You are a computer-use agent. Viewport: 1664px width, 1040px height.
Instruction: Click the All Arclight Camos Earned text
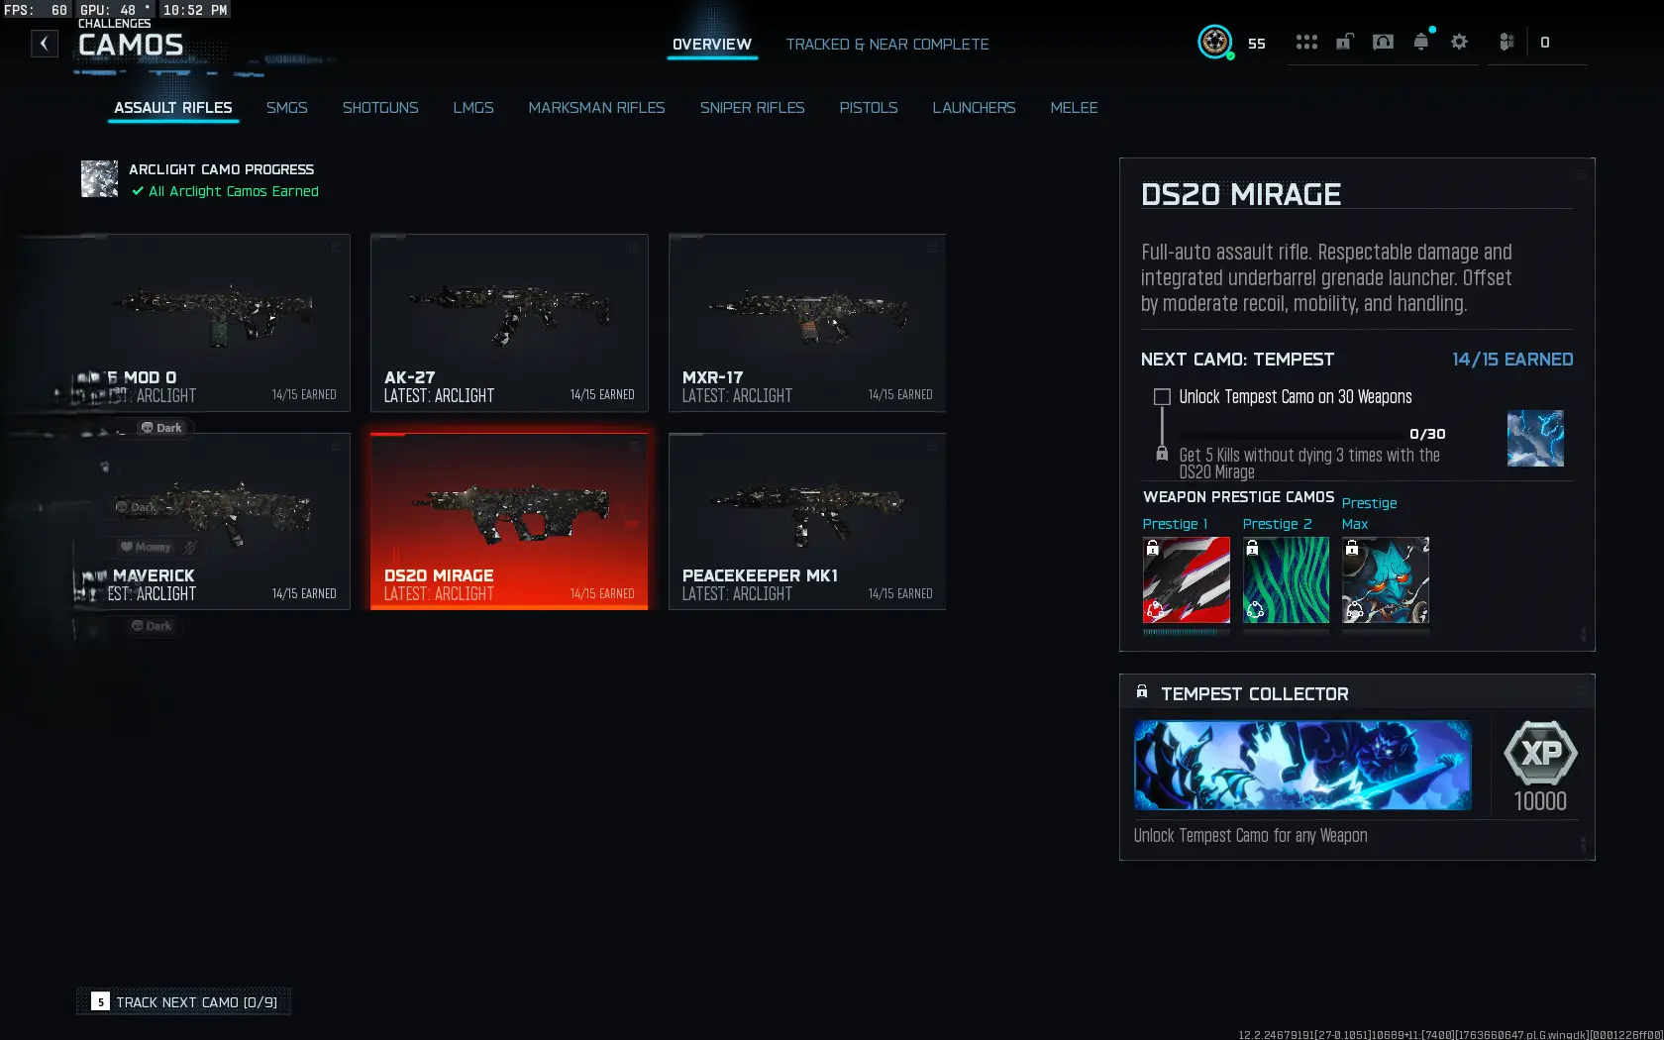[234, 192]
